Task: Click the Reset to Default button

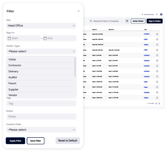Action: [x=68, y=140]
